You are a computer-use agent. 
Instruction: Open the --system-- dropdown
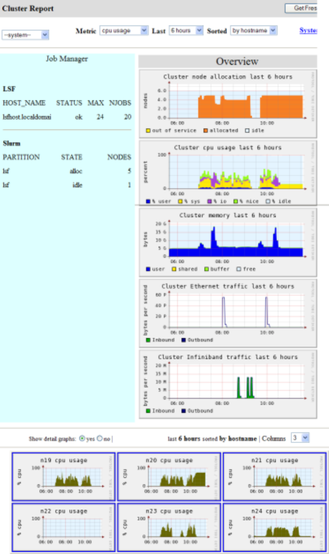coord(26,35)
